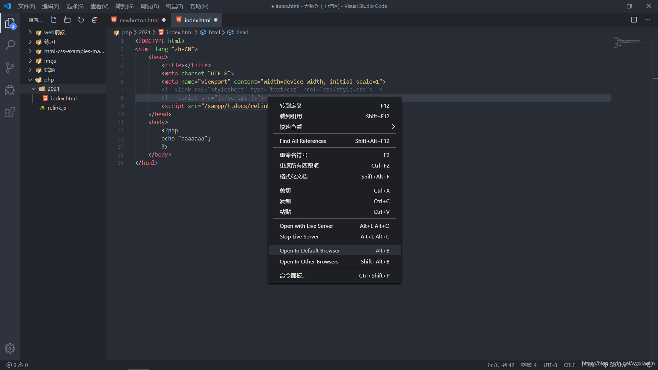Open the Search view in activity bar
658x370 pixels.
(10, 45)
